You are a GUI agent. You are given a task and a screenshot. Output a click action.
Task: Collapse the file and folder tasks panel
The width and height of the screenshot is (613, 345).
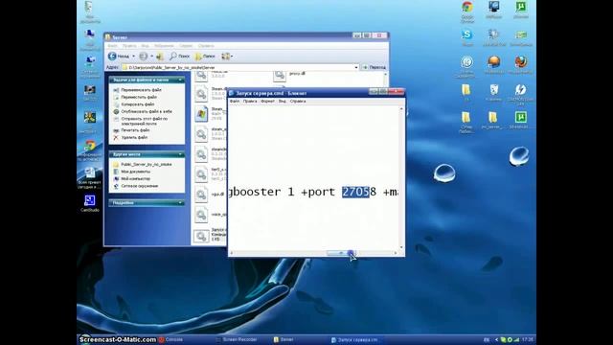pos(180,80)
